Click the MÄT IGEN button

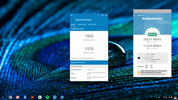(x=152, y=34)
